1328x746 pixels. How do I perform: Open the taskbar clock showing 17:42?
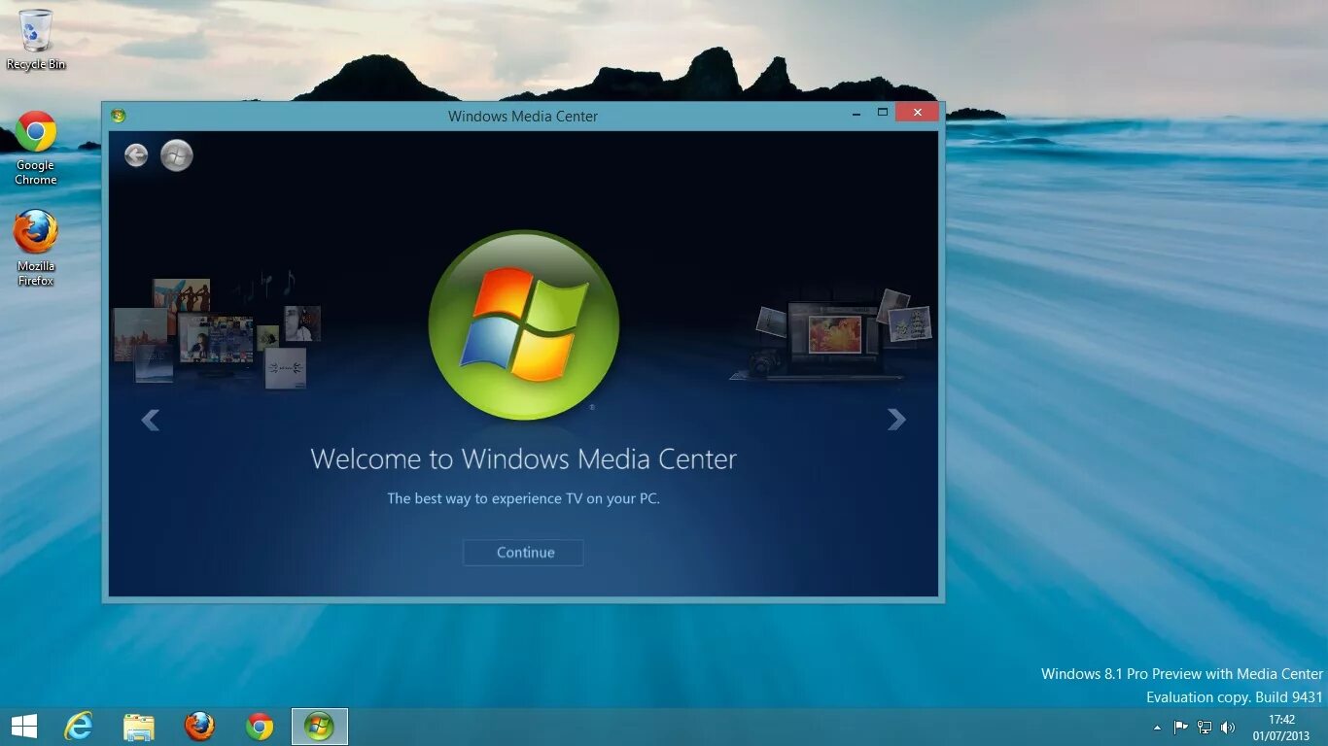(1281, 728)
